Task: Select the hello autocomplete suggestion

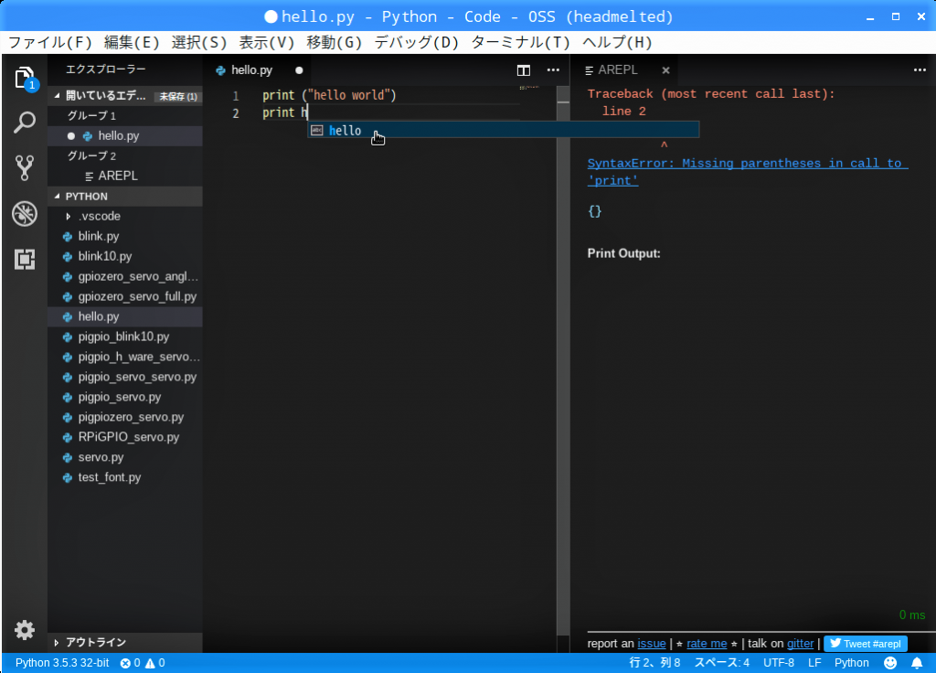Action: [x=504, y=130]
